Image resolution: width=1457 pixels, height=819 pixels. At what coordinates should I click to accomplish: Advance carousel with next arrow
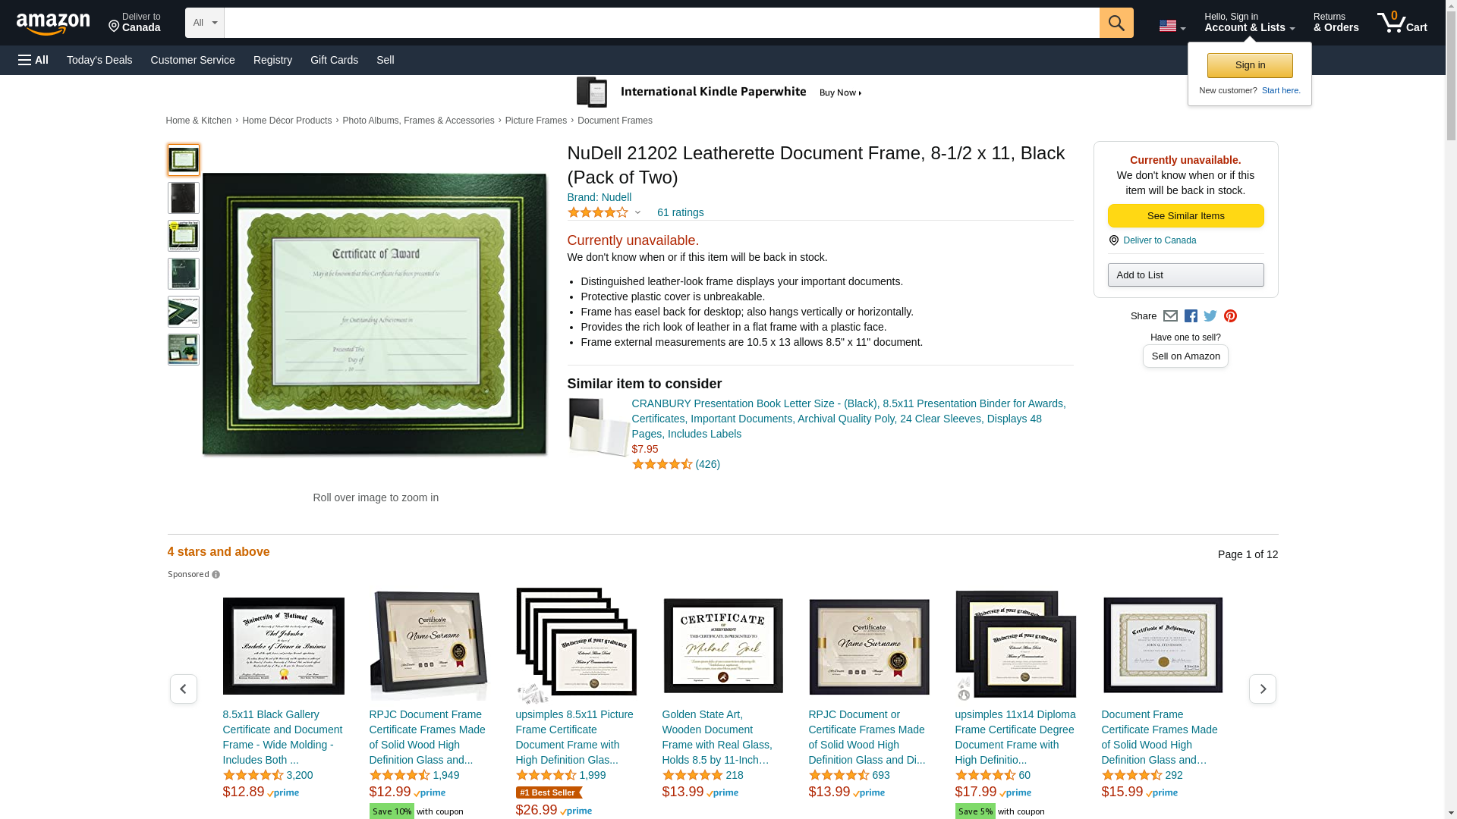(x=1262, y=689)
